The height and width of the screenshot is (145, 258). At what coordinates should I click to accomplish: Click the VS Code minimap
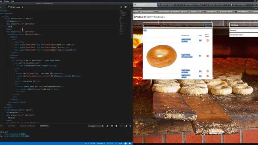click(123, 22)
